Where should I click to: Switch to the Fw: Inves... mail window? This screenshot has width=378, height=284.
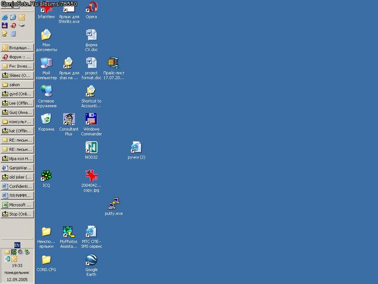[x=17, y=66]
